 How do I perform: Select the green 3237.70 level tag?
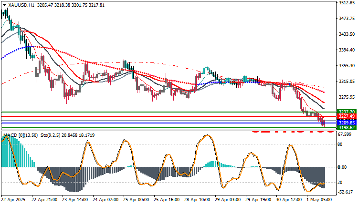tap(347, 112)
